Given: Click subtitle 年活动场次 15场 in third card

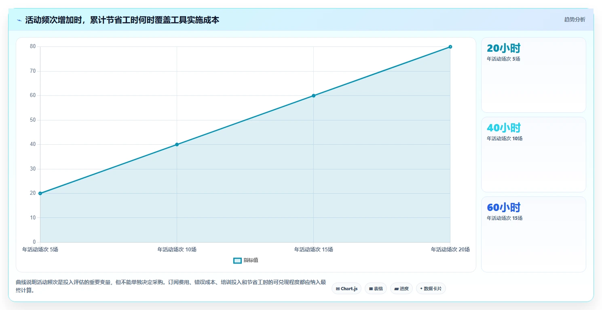Looking at the screenshot, I should [505, 218].
